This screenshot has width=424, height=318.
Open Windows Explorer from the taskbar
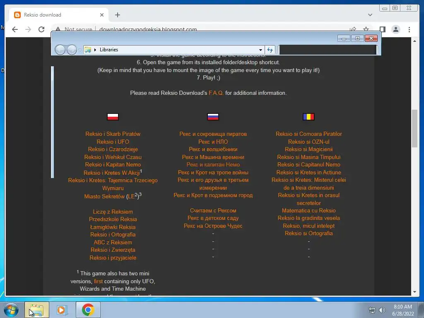[x=37, y=310]
